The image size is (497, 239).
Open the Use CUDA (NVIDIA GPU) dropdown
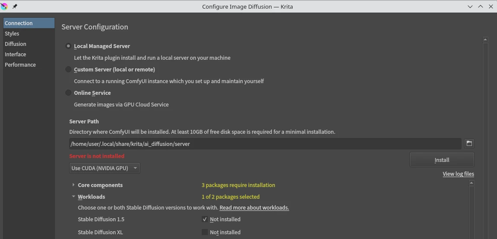pos(105,168)
